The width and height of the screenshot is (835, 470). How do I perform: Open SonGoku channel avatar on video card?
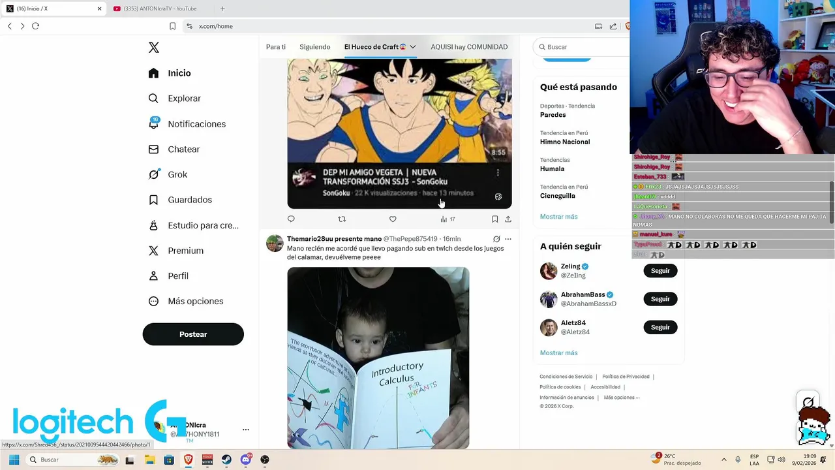(303, 178)
